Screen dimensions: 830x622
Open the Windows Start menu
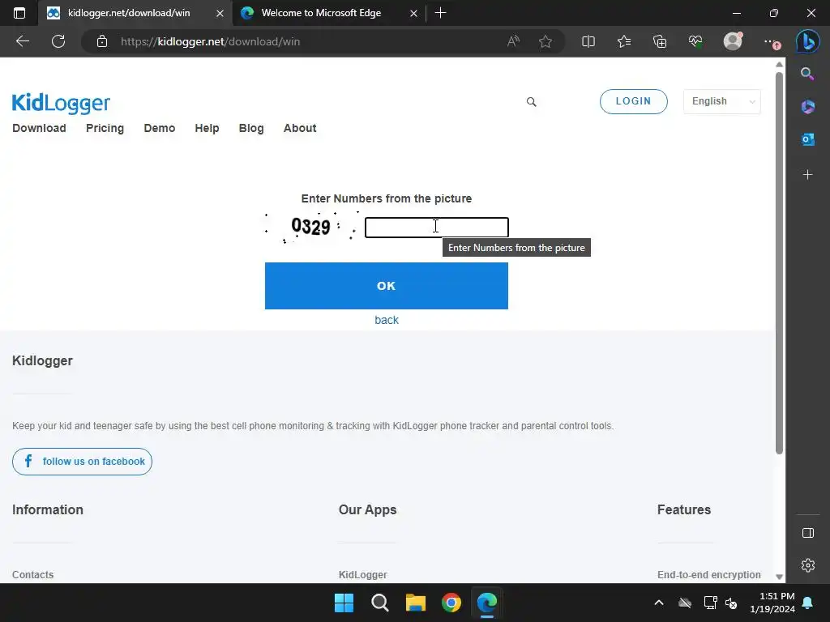[344, 603]
